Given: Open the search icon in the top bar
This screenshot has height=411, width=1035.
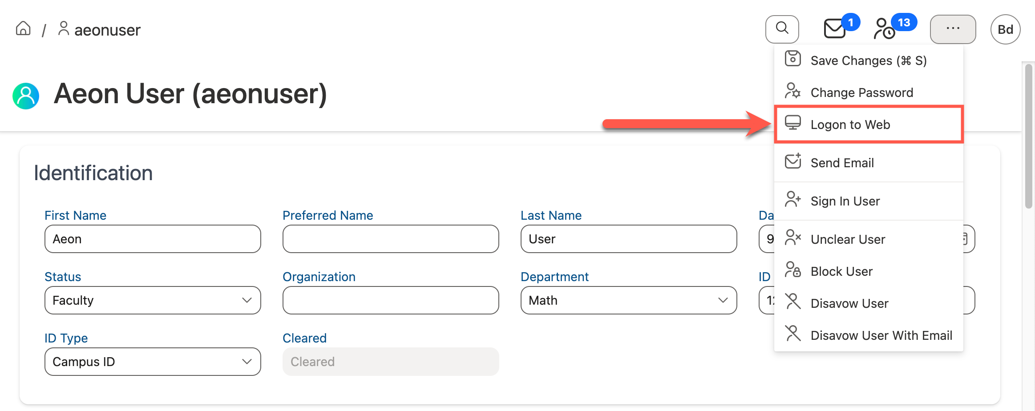Looking at the screenshot, I should click(782, 28).
